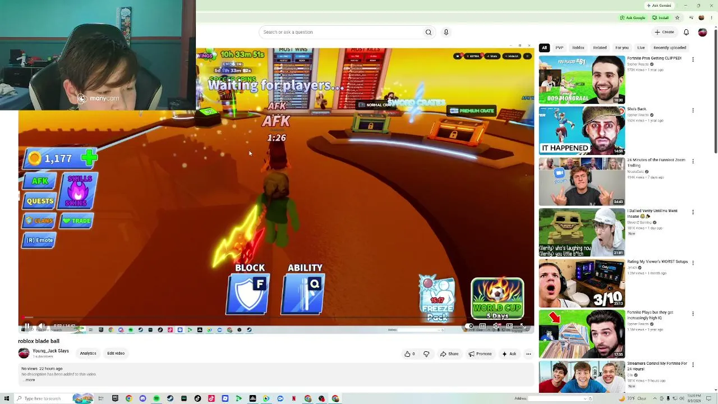Open the video Analytics
This screenshot has width=718, height=404.
88,353
